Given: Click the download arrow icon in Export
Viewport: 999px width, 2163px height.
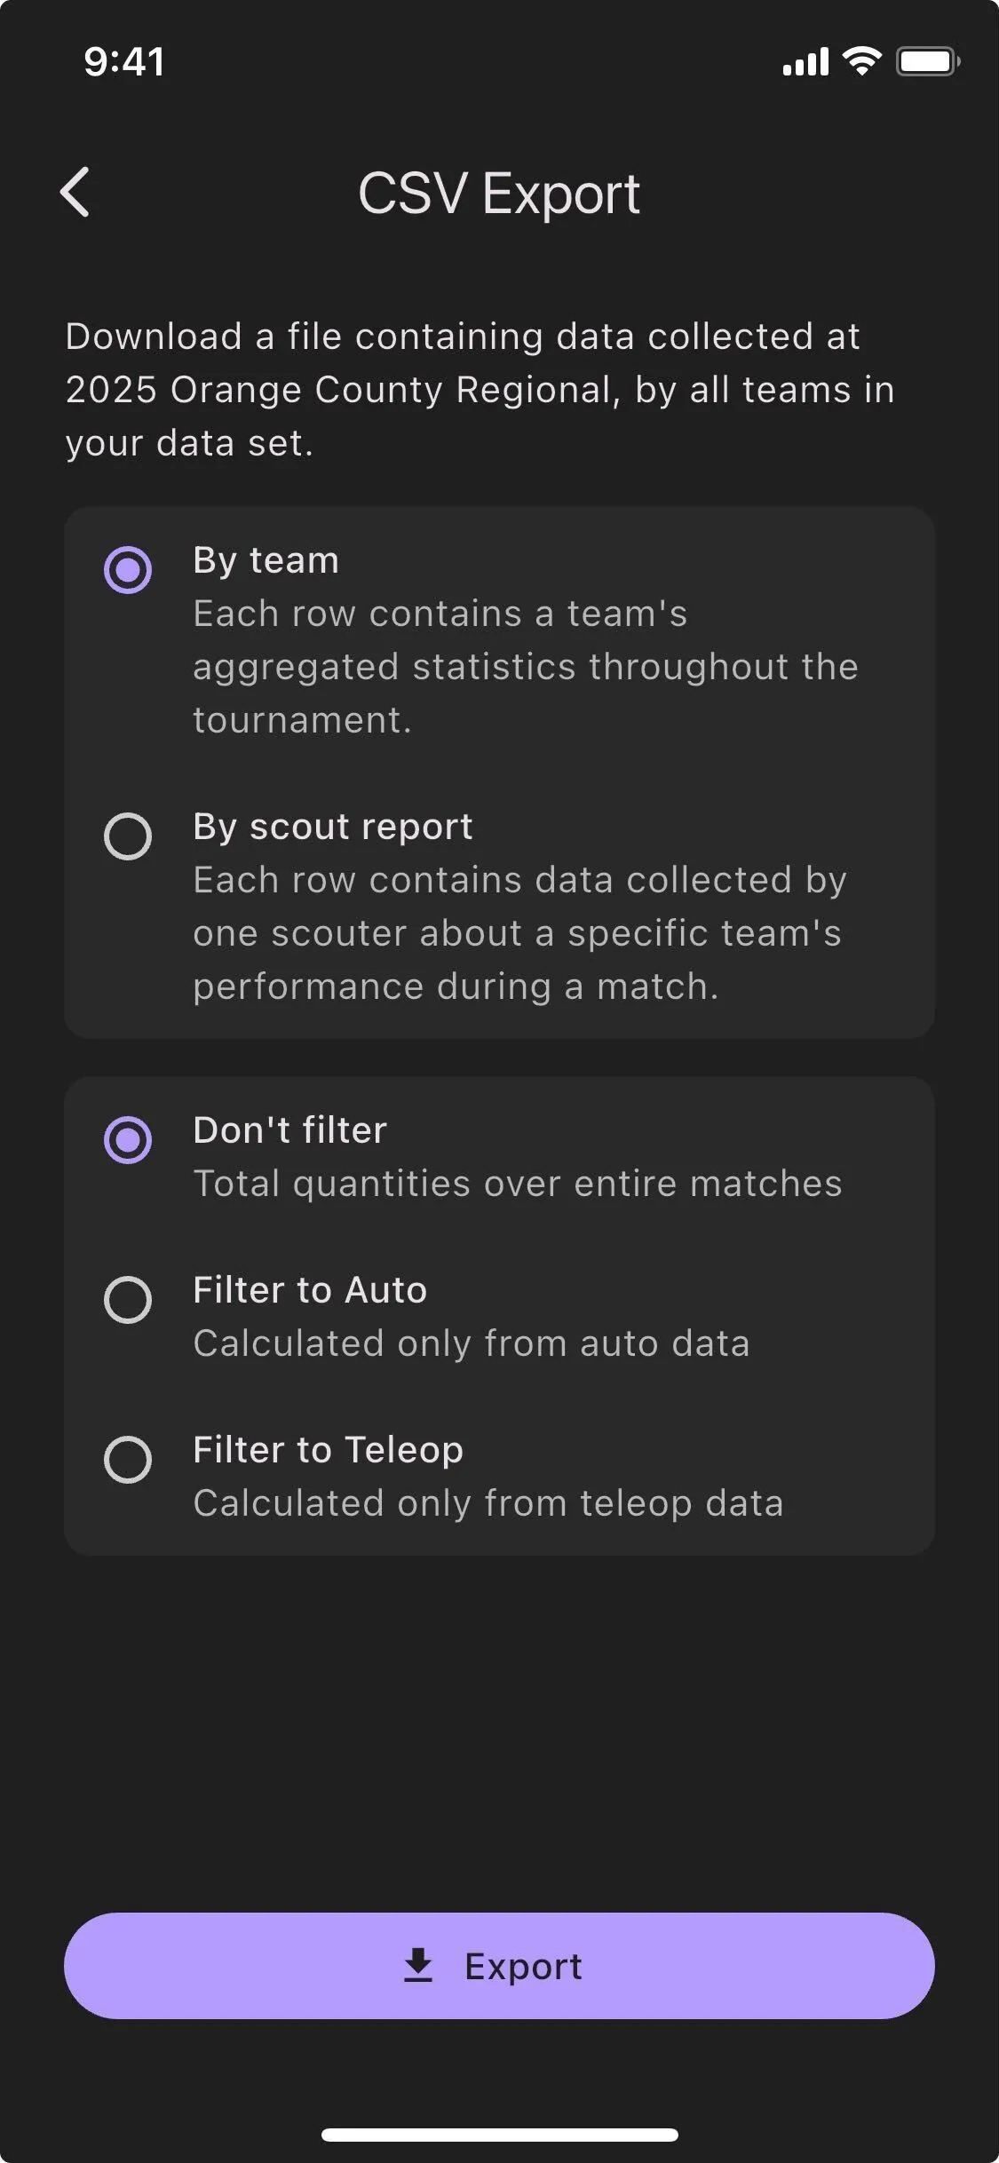Looking at the screenshot, I should tap(418, 1965).
